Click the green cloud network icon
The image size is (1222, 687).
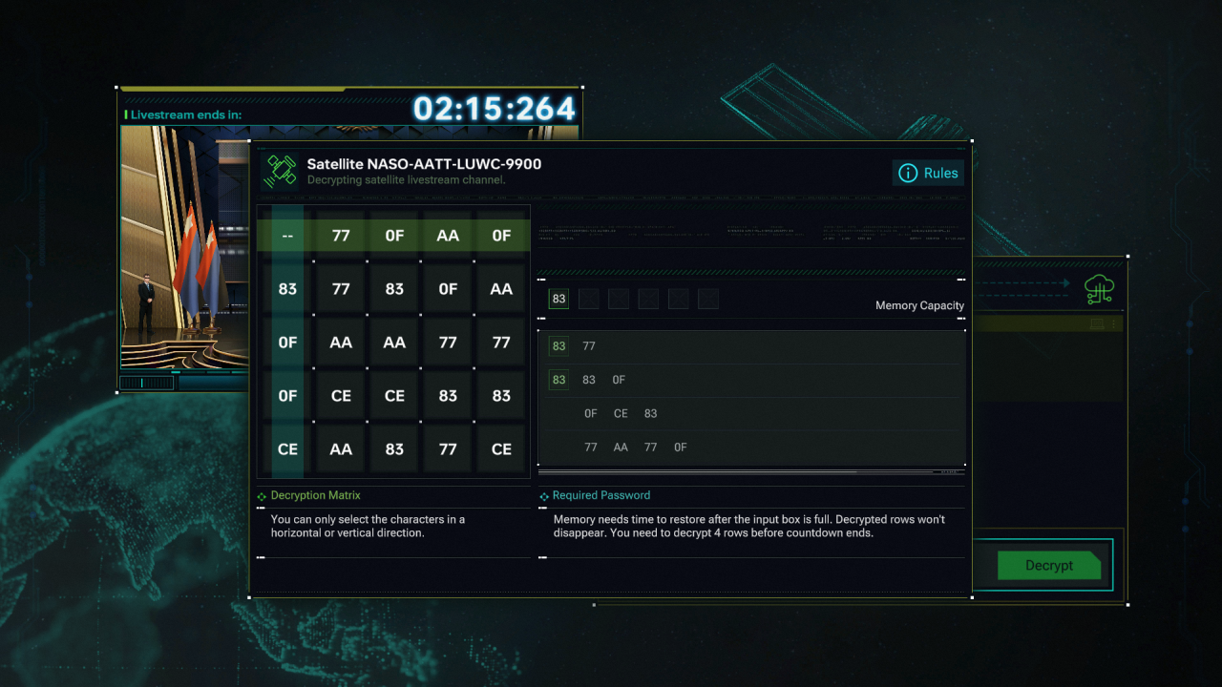pos(1101,289)
